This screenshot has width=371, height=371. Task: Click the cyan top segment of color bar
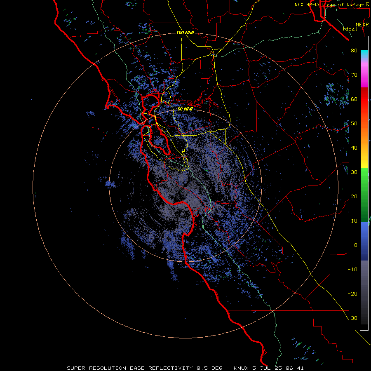point(364,54)
